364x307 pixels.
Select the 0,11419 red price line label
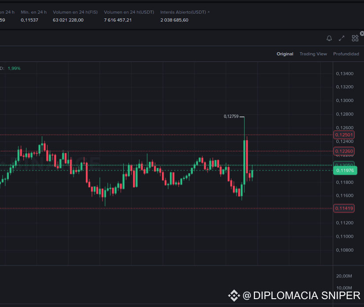344,208
